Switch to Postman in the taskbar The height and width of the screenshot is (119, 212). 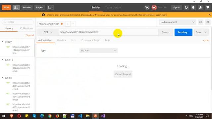pos(95,116)
